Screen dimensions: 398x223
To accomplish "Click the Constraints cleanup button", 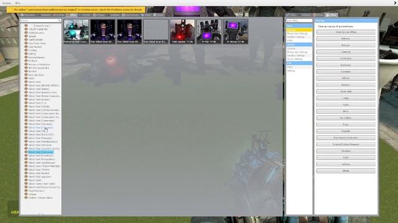I will point(346,58).
